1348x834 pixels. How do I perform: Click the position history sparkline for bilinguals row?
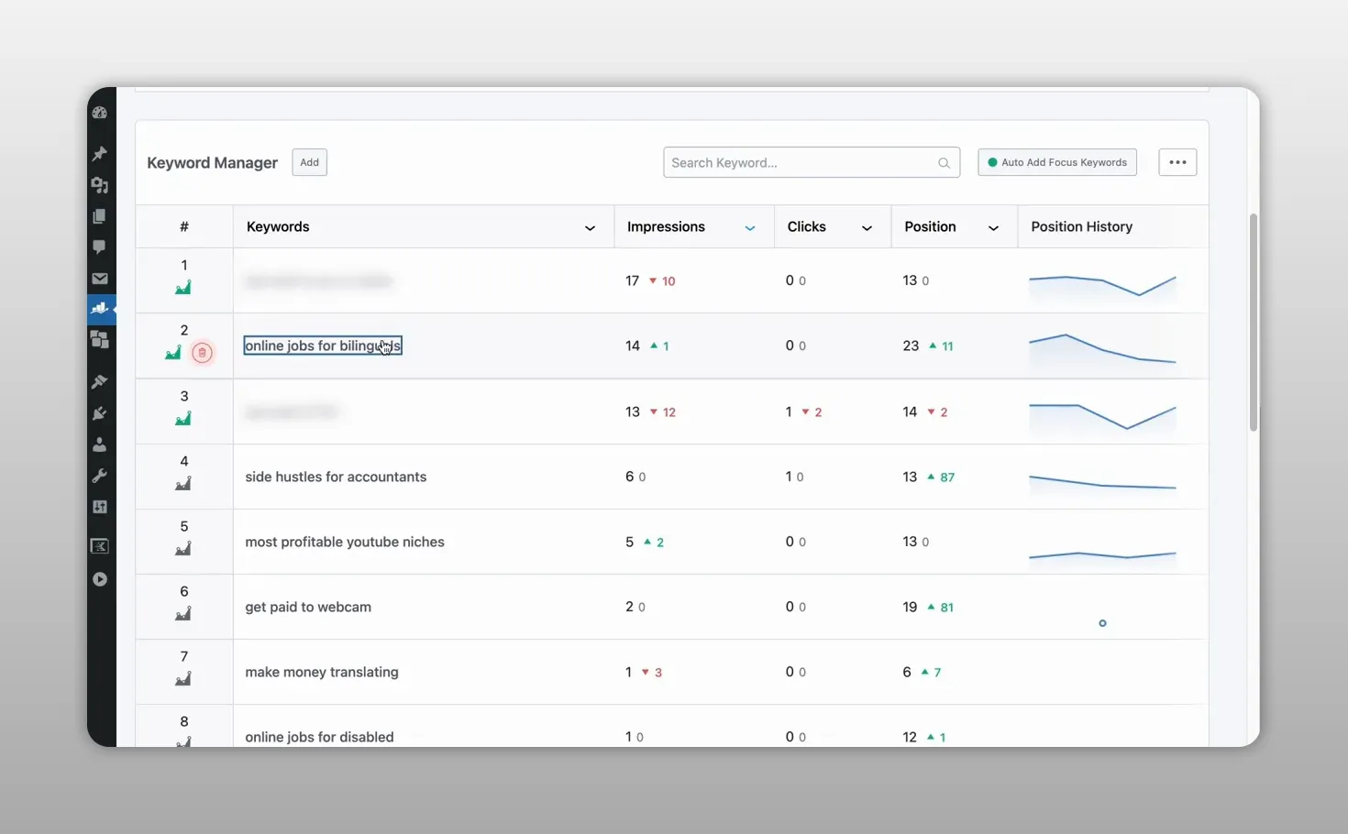(x=1102, y=349)
